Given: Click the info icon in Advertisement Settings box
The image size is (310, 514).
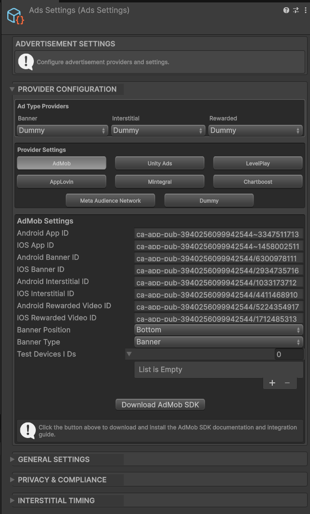Looking at the screenshot, I should click(26, 61).
